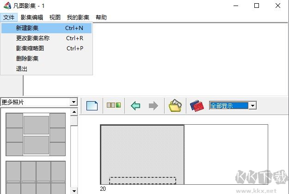
Task: Go to previous page with green arrow
Action: (135, 106)
